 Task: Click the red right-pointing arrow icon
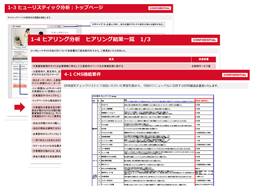(x=20, y=107)
